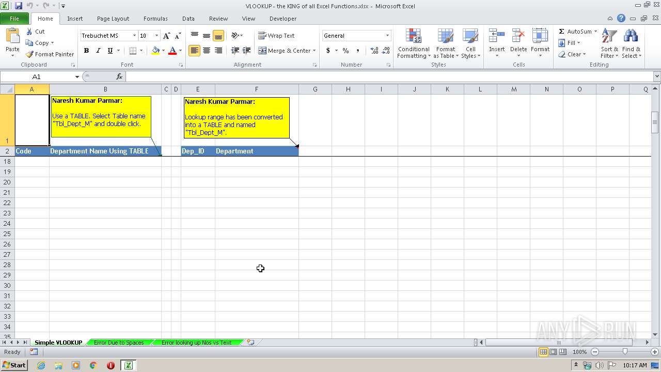The width and height of the screenshot is (661, 372).
Task: Click the Fill Color swatch
Action: tap(155, 51)
